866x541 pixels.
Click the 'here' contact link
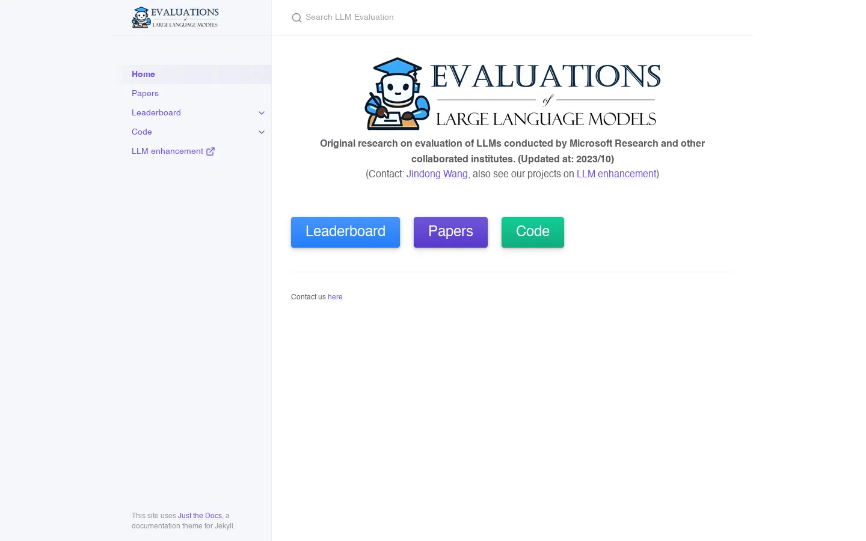[335, 297]
